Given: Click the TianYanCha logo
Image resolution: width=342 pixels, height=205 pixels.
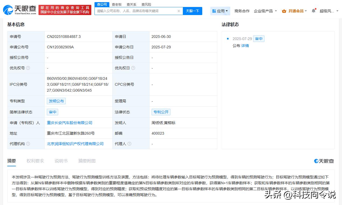Looking at the screenshot, I should (19, 10).
